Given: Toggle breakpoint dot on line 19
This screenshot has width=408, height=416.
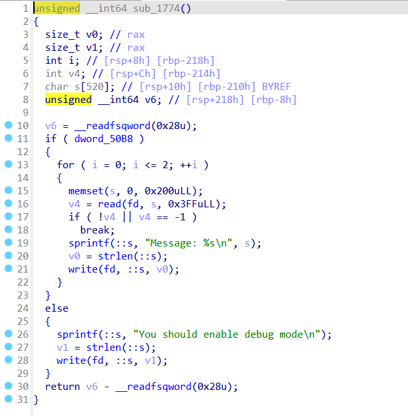Looking at the screenshot, I should [8, 242].
